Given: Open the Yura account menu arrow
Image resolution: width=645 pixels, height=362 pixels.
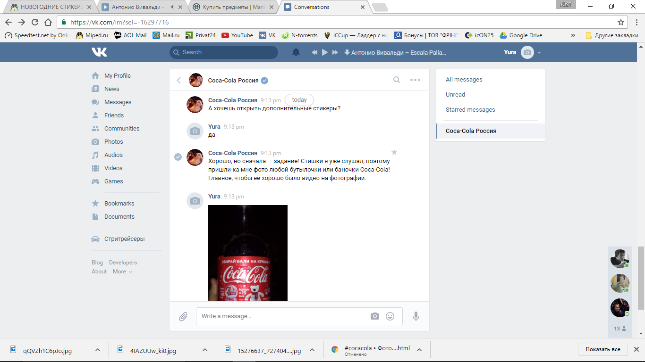Looking at the screenshot, I should pos(539,52).
